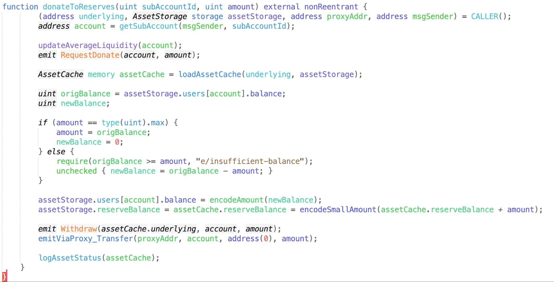Screen dimensions: 554x282
Task: Click updateAverageLiquidity call
Action: (x=88, y=45)
